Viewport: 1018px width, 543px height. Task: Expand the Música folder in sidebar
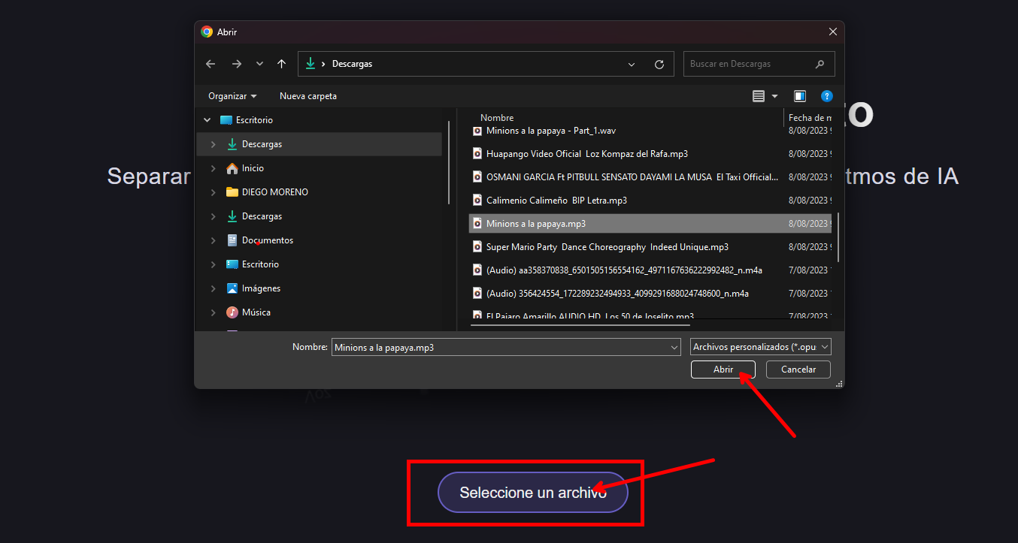214,312
